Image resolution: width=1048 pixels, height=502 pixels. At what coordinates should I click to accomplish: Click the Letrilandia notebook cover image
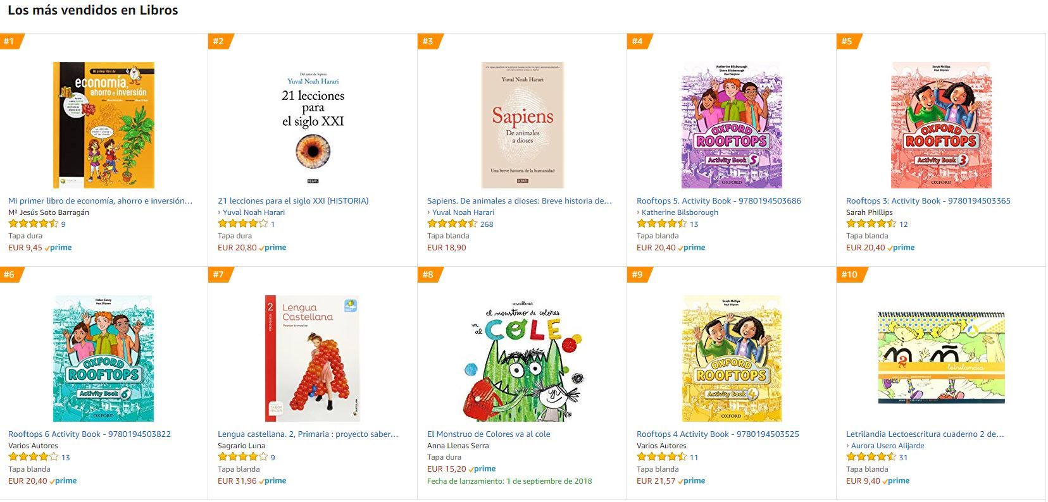click(x=941, y=358)
